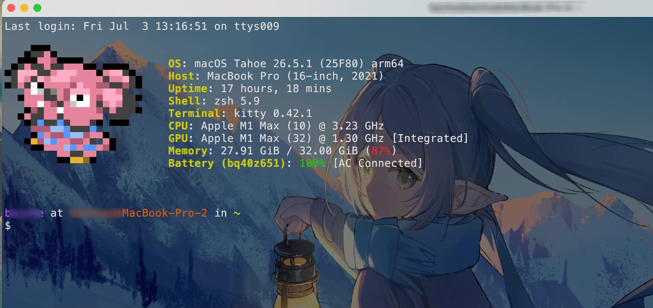Click the [AC Connected] battery status text

click(378, 163)
